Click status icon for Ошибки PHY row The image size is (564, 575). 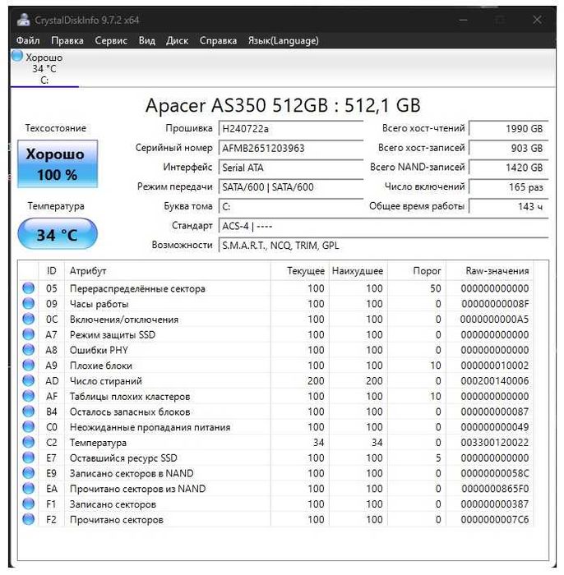tap(28, 350)
